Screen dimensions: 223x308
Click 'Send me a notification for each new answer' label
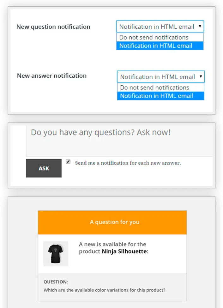click(128, 163)
